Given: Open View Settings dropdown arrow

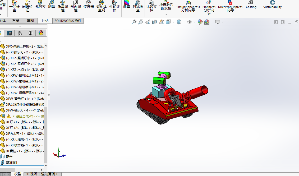Looking at the screenshot, I should pyautogui.click(x=223, y=22).
